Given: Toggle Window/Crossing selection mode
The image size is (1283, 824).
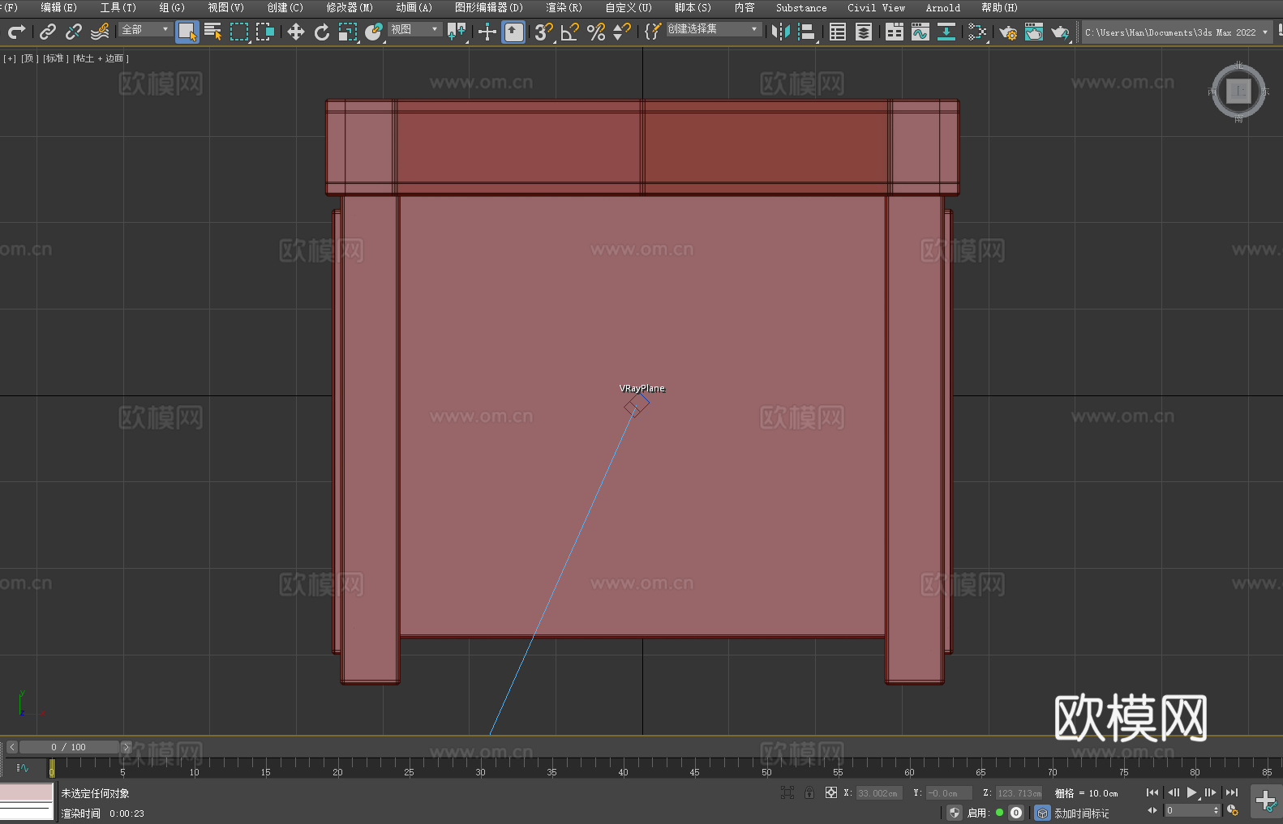Looking at the screenshot, I should [x=265, y=32].
